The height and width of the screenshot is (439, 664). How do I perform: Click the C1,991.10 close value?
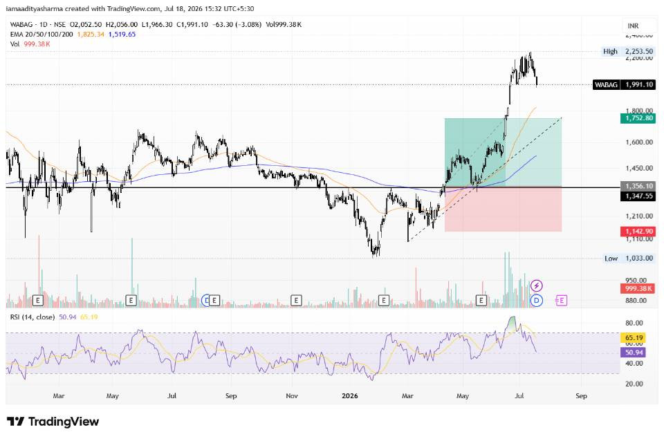click(192, 25)
